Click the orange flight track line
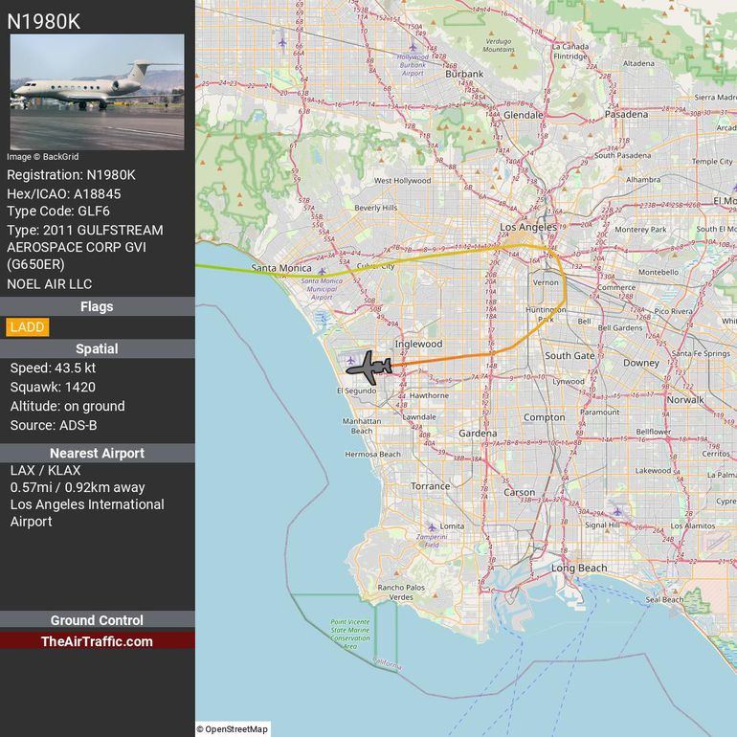 [x=459, y=358]
